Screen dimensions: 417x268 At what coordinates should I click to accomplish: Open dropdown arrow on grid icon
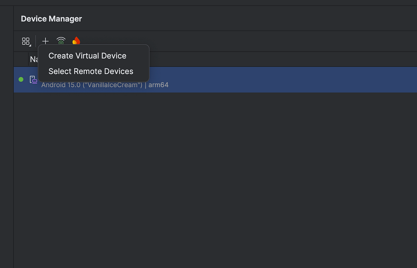[x=30, y=46]
